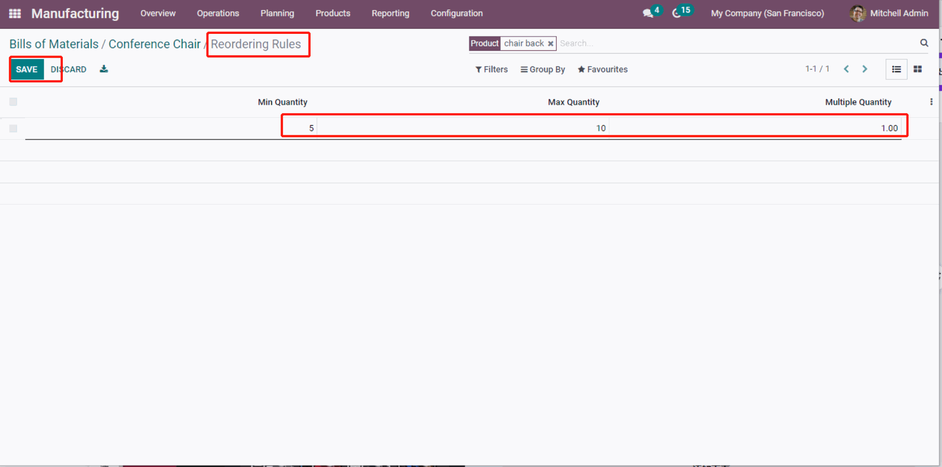
Task: Click the search magnifier icon
Action: [x=924, y=43]
